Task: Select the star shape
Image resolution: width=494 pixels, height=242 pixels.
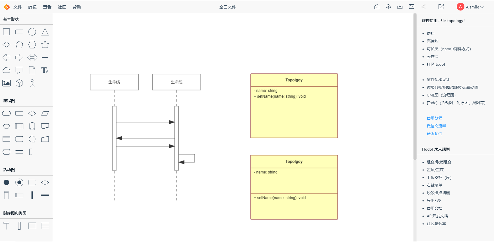Action: 45,45
